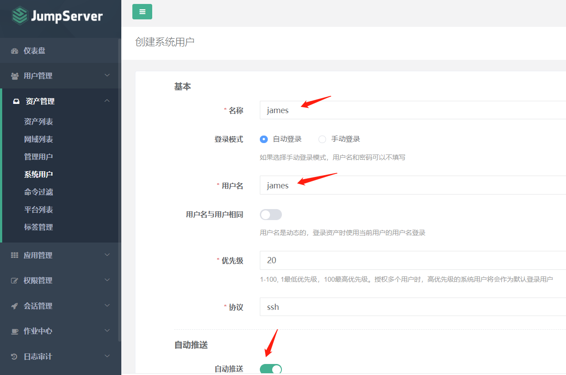Disable the 自动推送 switch
The image size is (566, 375).
click(271, 369)
